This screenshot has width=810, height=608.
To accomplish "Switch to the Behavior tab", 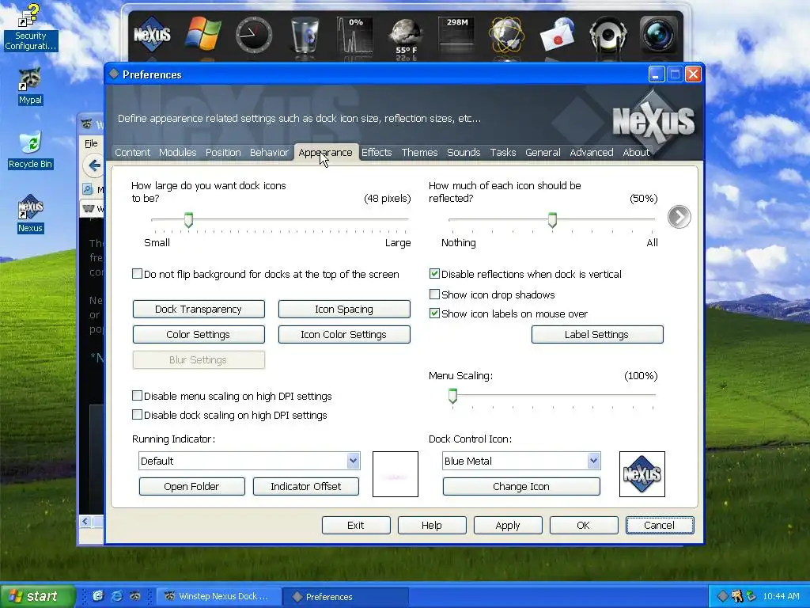I will 269,153.
